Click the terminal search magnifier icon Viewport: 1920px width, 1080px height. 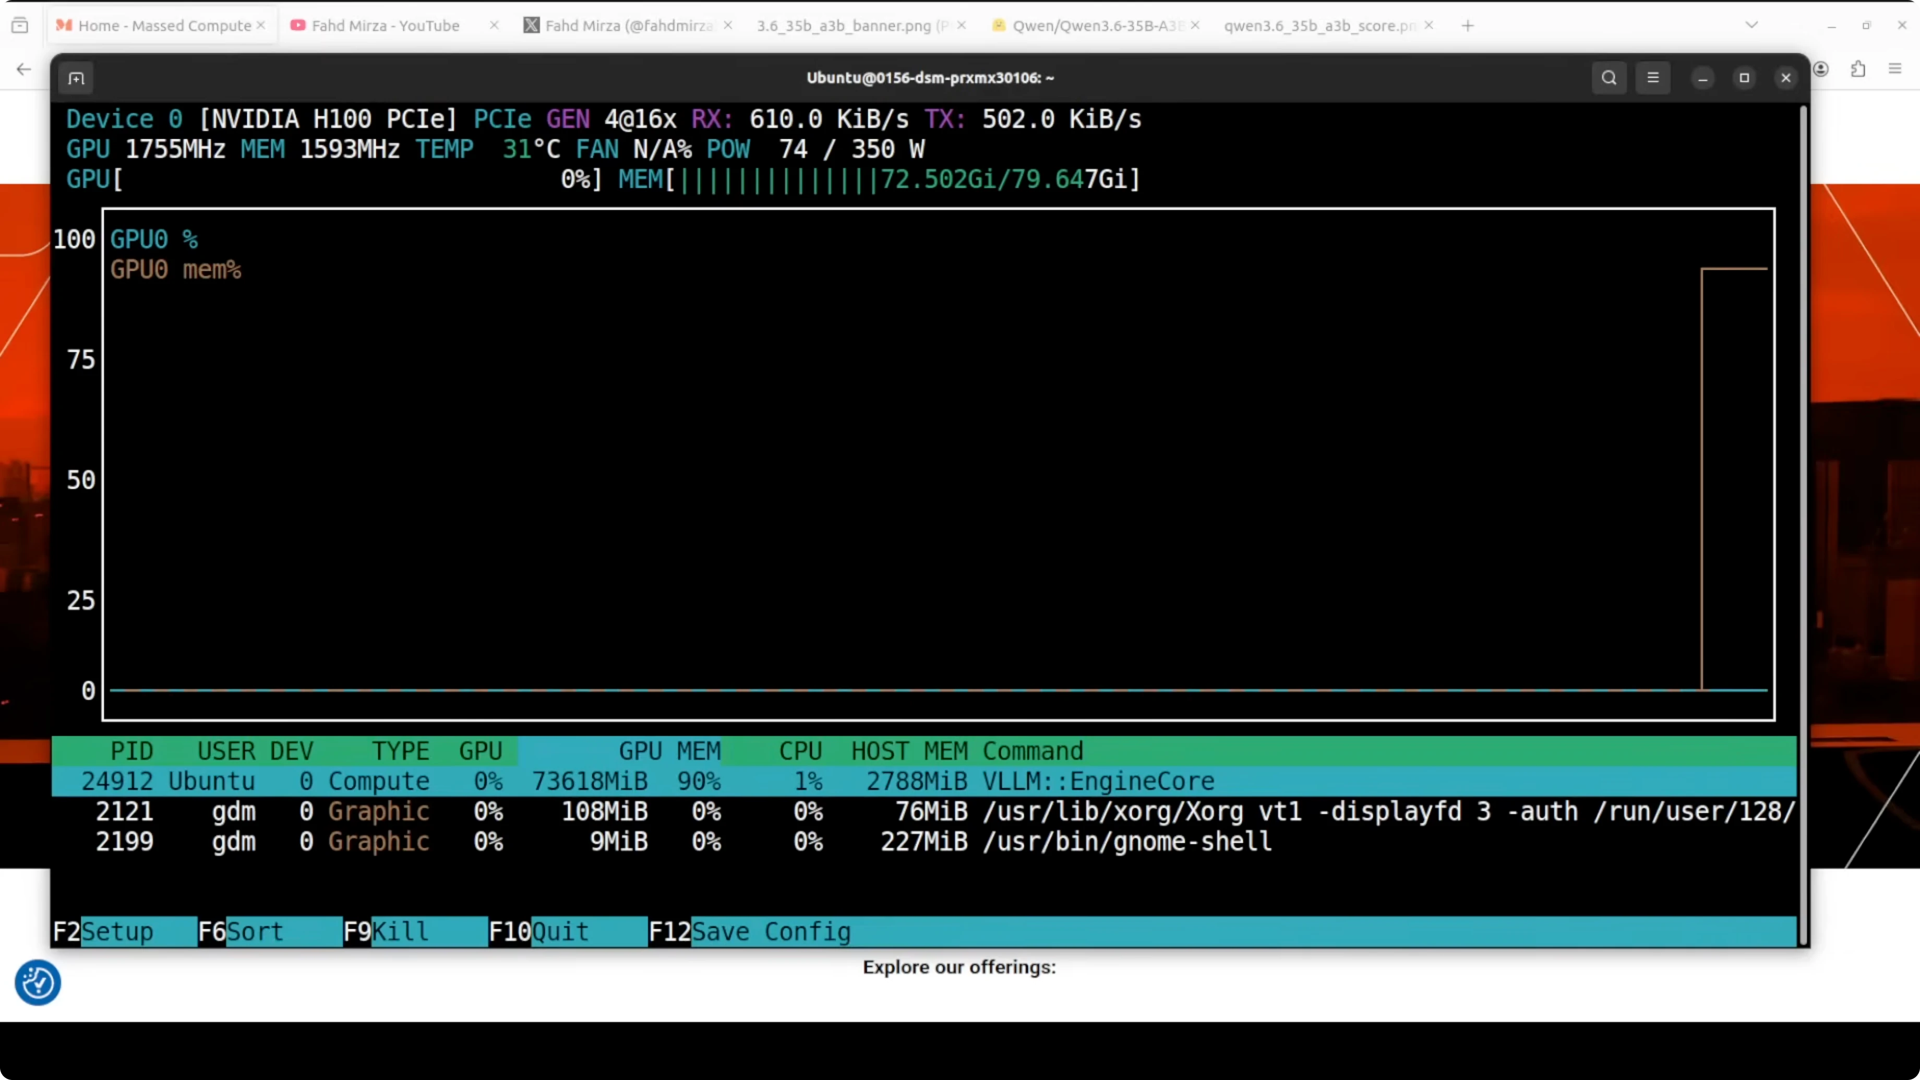(x=1609, y=78)
